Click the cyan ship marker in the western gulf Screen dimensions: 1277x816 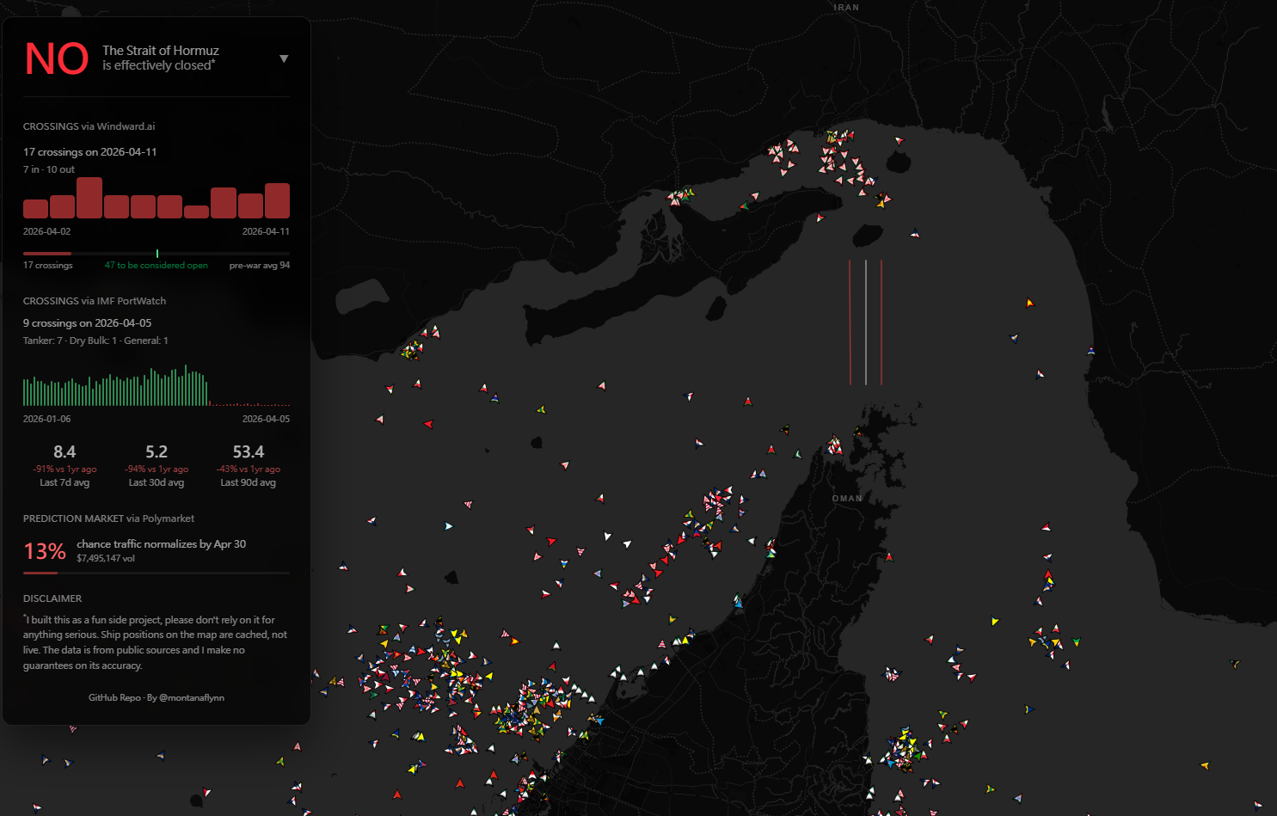click(x=448, y=526)
